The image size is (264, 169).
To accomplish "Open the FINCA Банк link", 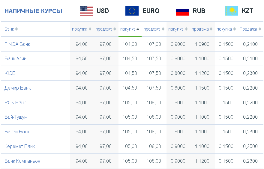I will click(x=17, y=44).
